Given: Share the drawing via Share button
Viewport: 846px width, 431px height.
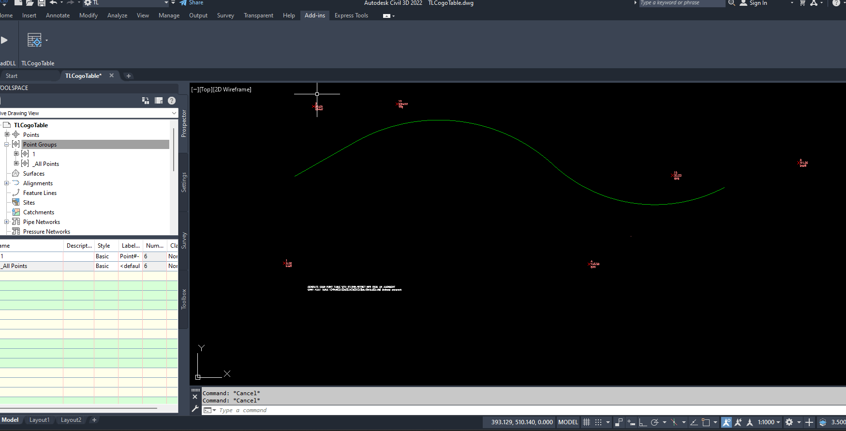Looking at the screenshot, I should pos(192,3).
